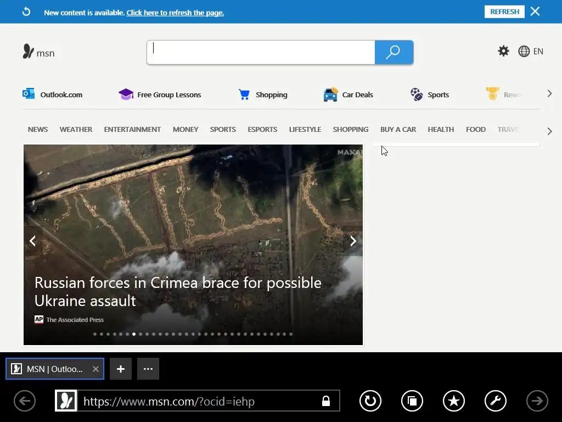This screenshot has width=562, height=422.
Task: Jump to first carousel dot
Action: pos(95,334)
